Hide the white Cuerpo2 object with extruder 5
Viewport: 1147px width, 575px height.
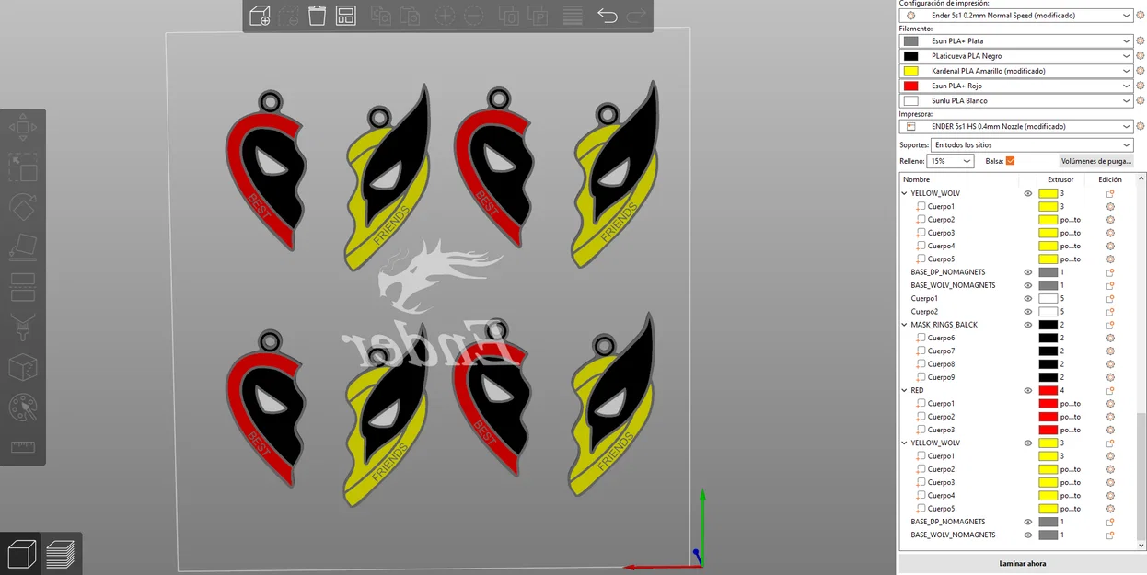click(x=1028, y=312)
